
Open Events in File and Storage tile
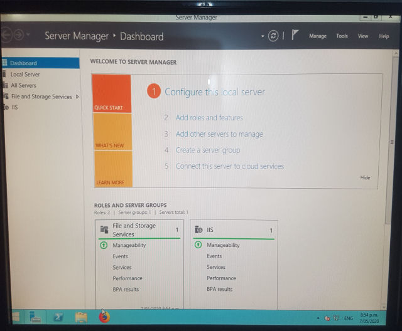point(120,256)
